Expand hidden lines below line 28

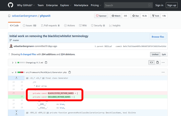tap(16, 113)
